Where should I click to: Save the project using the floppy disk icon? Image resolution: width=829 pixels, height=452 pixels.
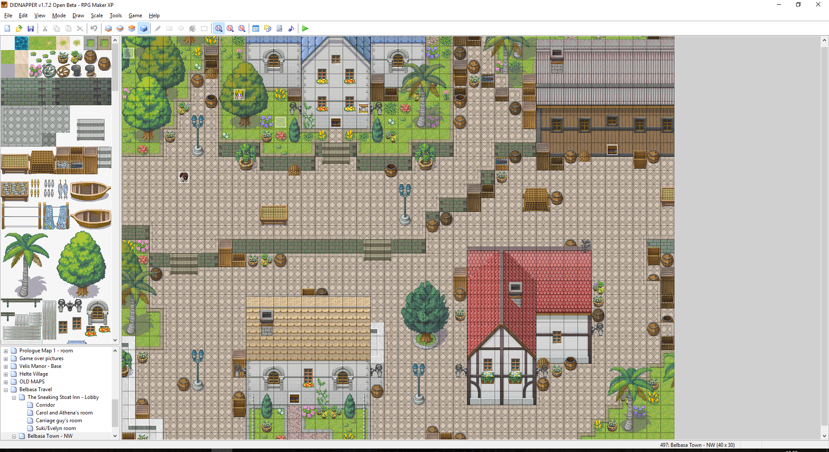click(31, 28)
